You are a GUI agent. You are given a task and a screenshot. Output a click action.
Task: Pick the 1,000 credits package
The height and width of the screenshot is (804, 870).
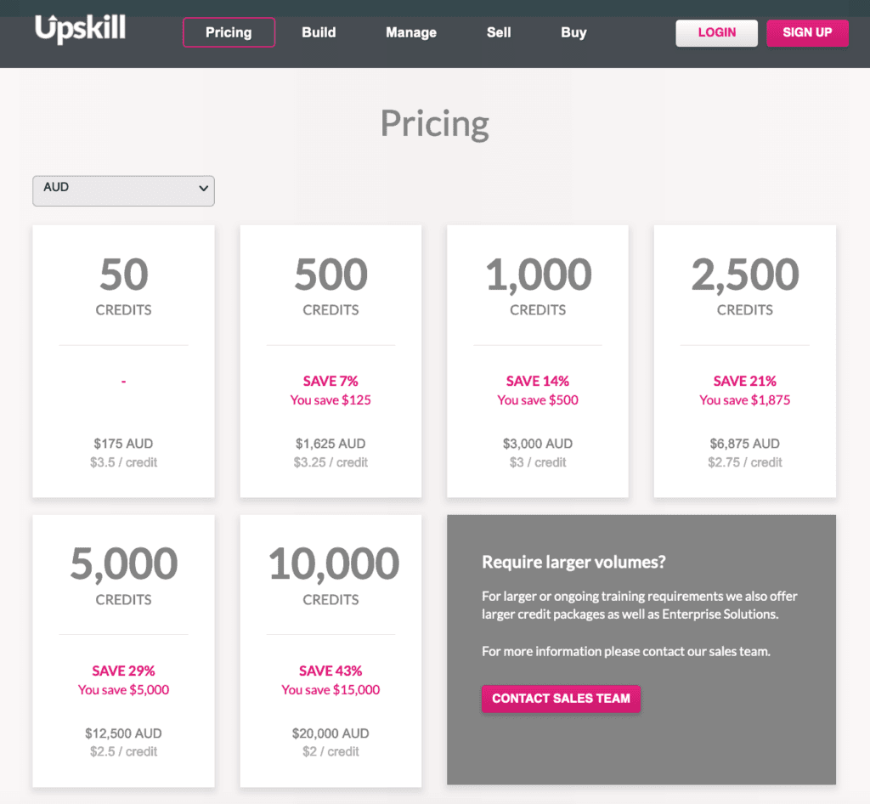tap(537, 360)
